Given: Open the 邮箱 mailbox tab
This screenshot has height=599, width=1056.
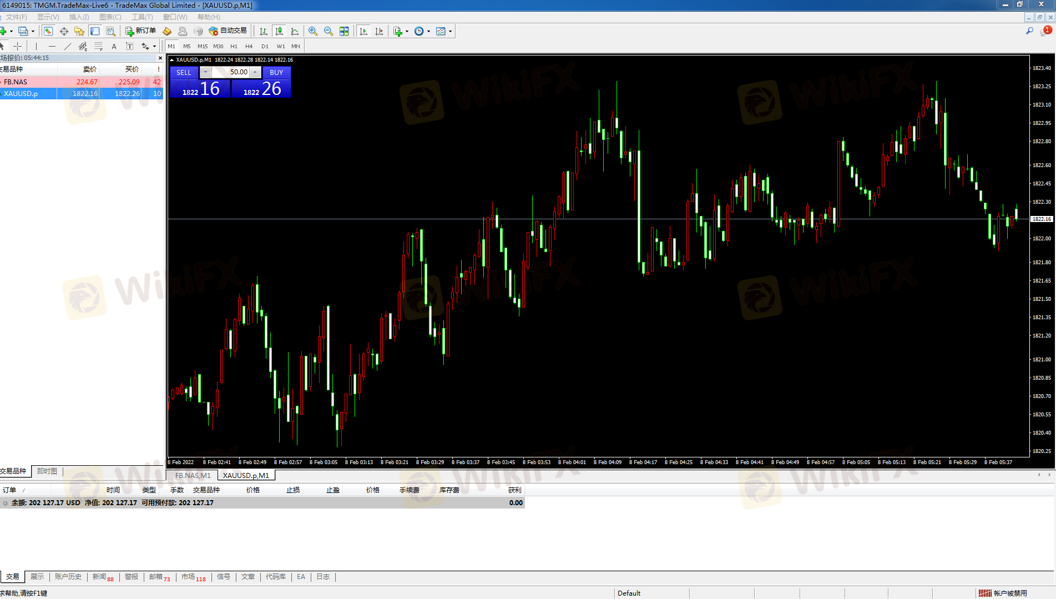Looking at the screenshot, I should 159,577.
